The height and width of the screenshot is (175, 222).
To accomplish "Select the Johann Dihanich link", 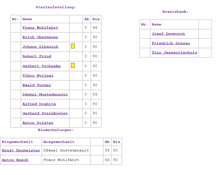I will [40, 47].
